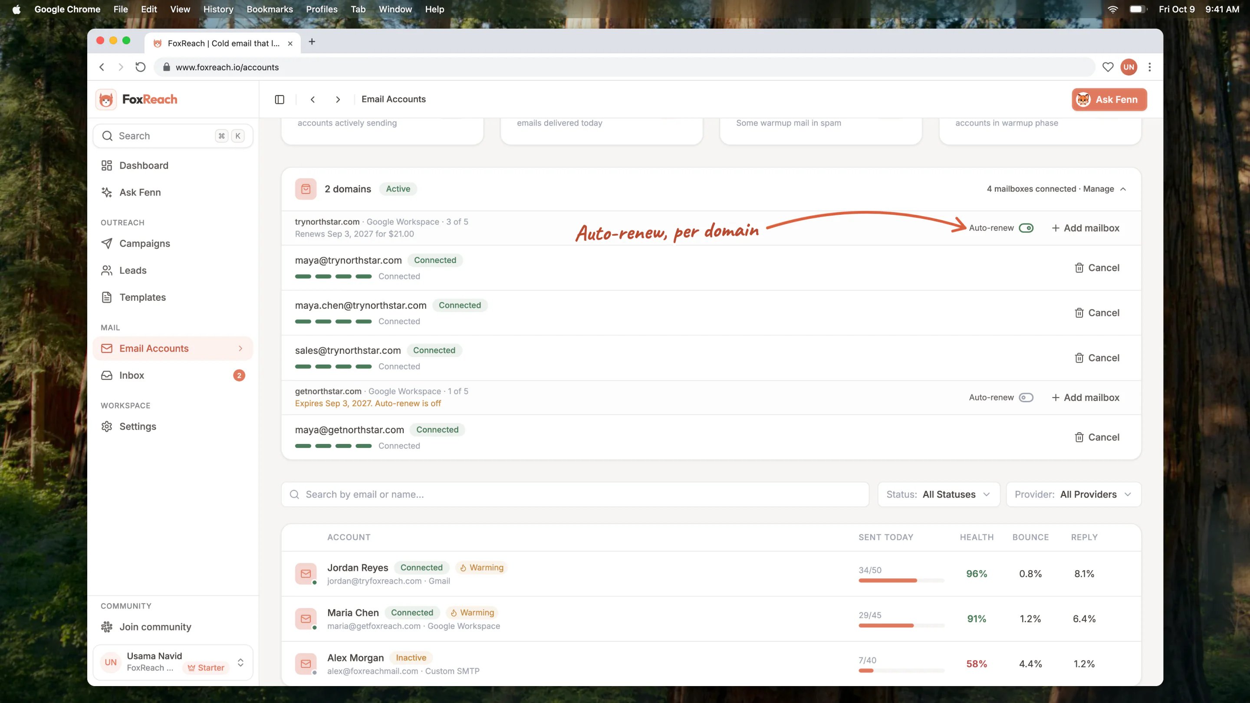Click the 2 domains shopping bag icon
1250x703 pixels.
306,189
